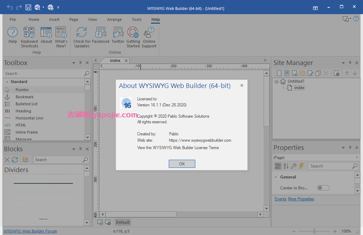Open the File menu

pyautogui.click(x=13, y=19)
